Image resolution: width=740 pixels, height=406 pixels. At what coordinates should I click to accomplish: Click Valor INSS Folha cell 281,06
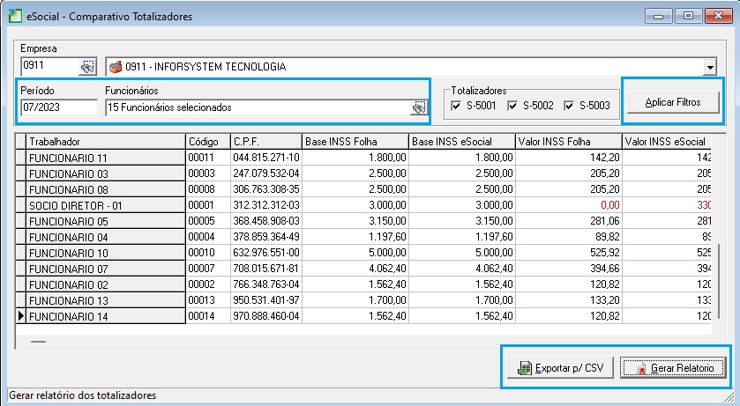[x=569, y=221]
